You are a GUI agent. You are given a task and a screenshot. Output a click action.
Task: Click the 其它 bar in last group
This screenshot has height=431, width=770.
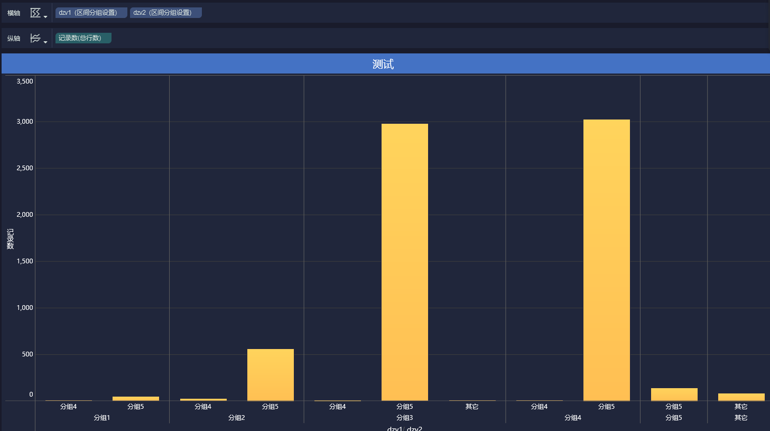(x=741, y=397)
